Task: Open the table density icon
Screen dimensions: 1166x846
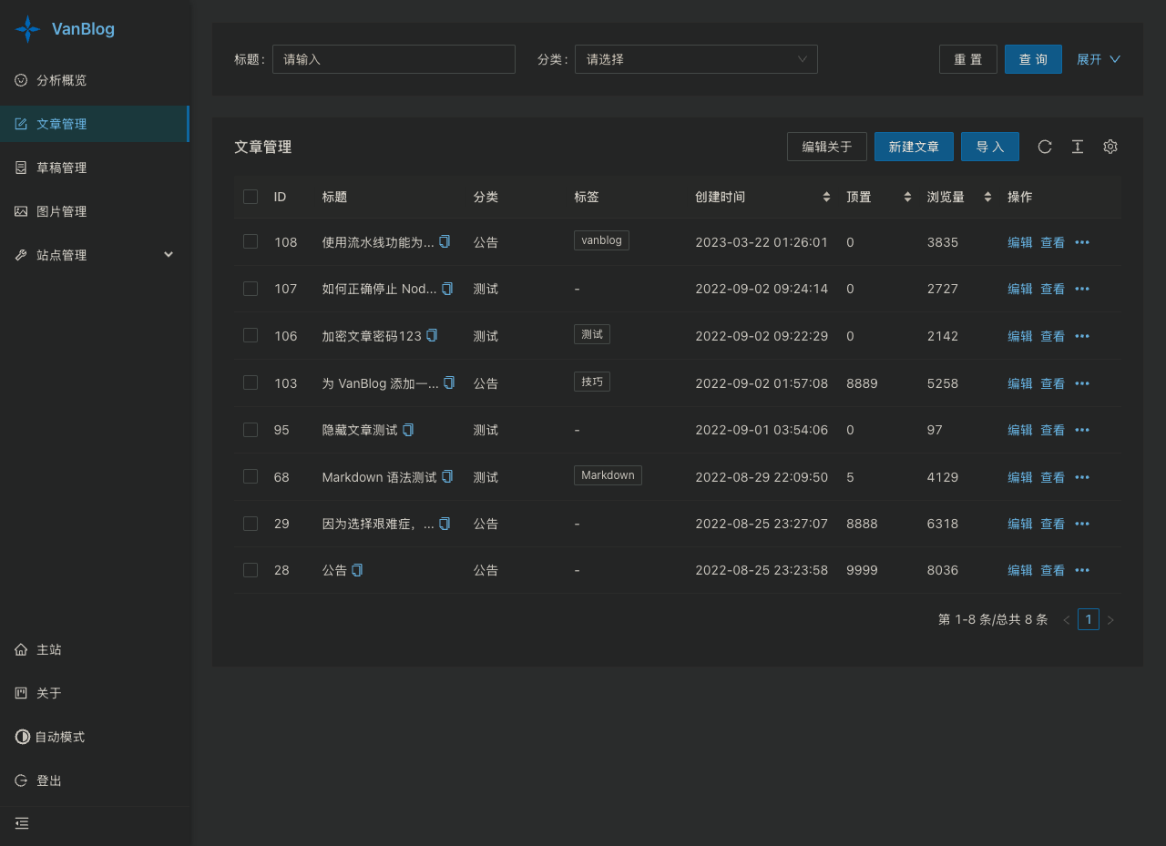Action: click(x=1078, y=147)
